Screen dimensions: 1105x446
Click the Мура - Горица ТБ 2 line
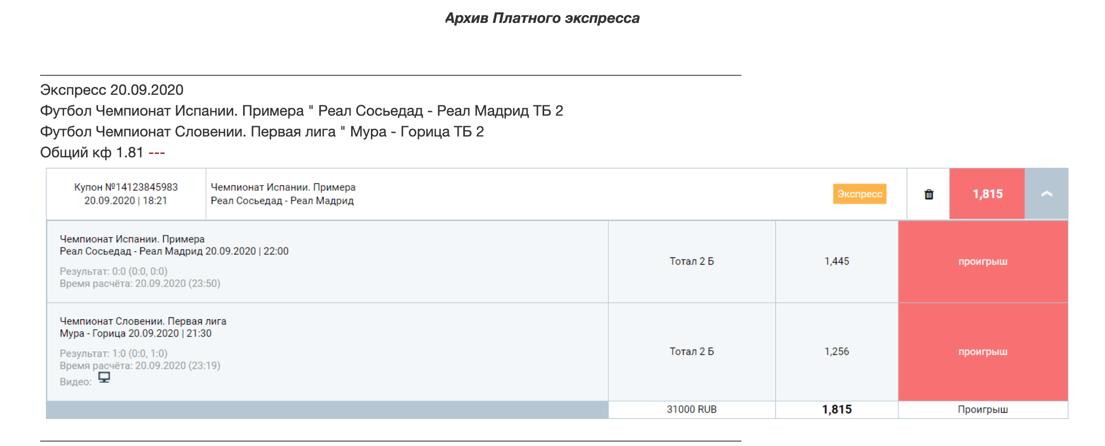pyautogui.click(x=262, y=131)
